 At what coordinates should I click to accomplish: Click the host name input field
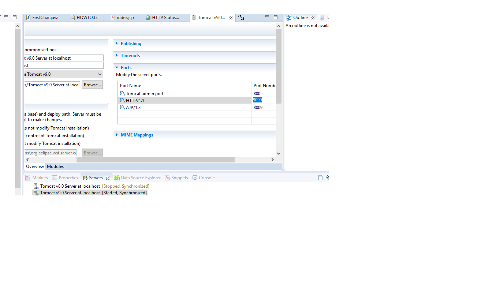click(64, 65)
